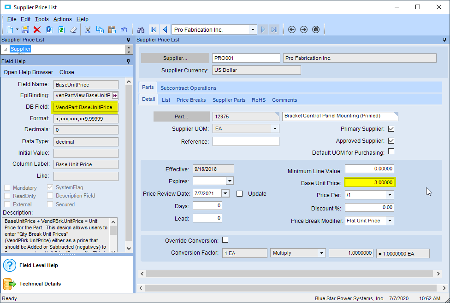The image size is (450, 303).
Task: Click the Field Level Help question icon
Action: (x=10, y=265)
